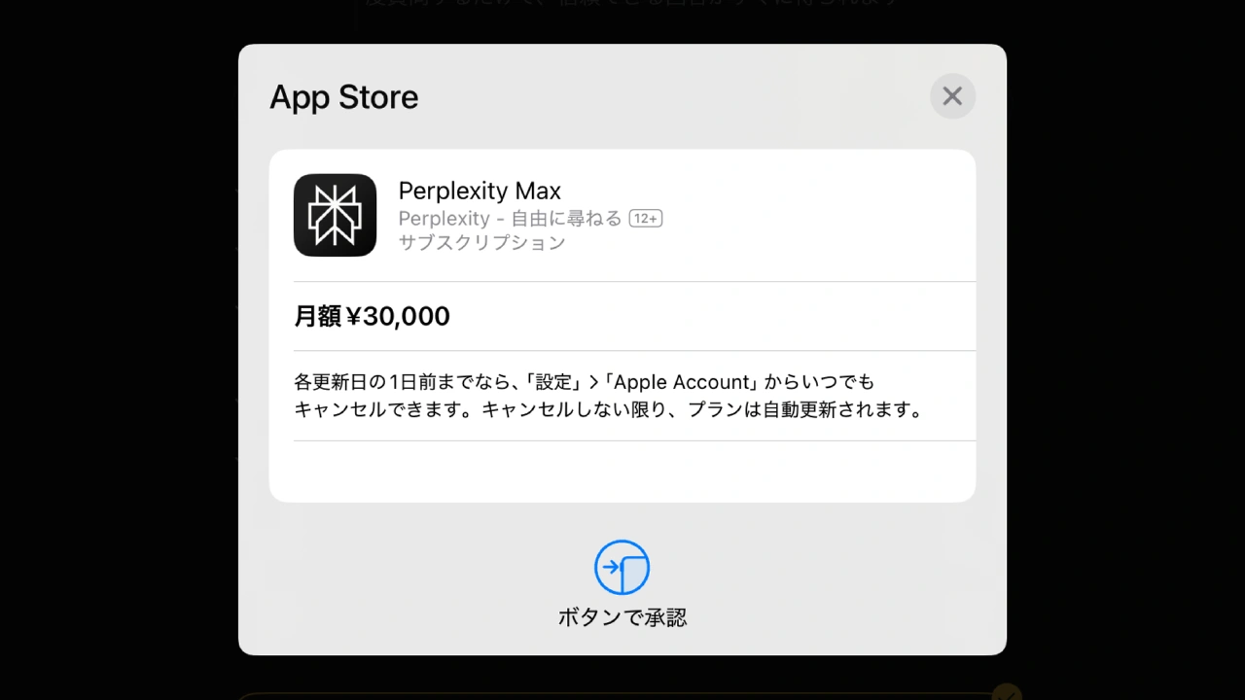Close the App Store purchase sheet
1245x700 pixels.
pyautogui.click(x=952, y=96)
